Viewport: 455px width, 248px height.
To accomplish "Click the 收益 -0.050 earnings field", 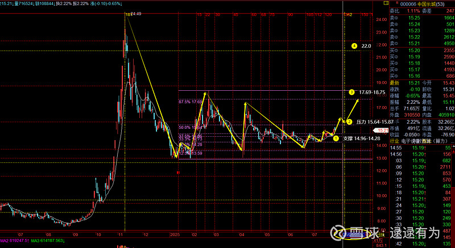I will click(x=405, y=135).
